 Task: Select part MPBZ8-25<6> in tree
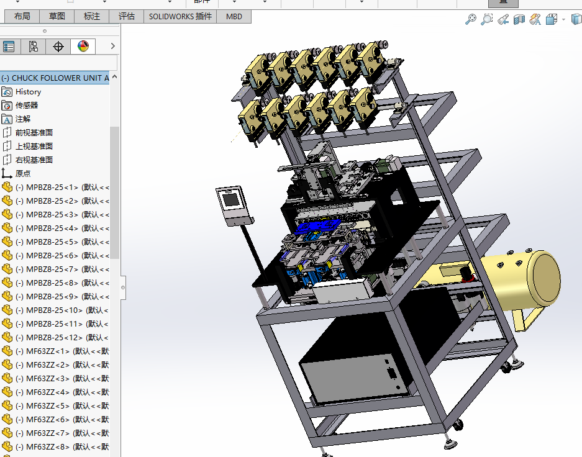pos(55,256)
